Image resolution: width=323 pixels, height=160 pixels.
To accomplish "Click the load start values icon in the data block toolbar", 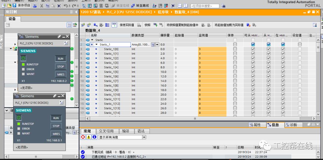I will pyautogui.click(x=249, y=25).
